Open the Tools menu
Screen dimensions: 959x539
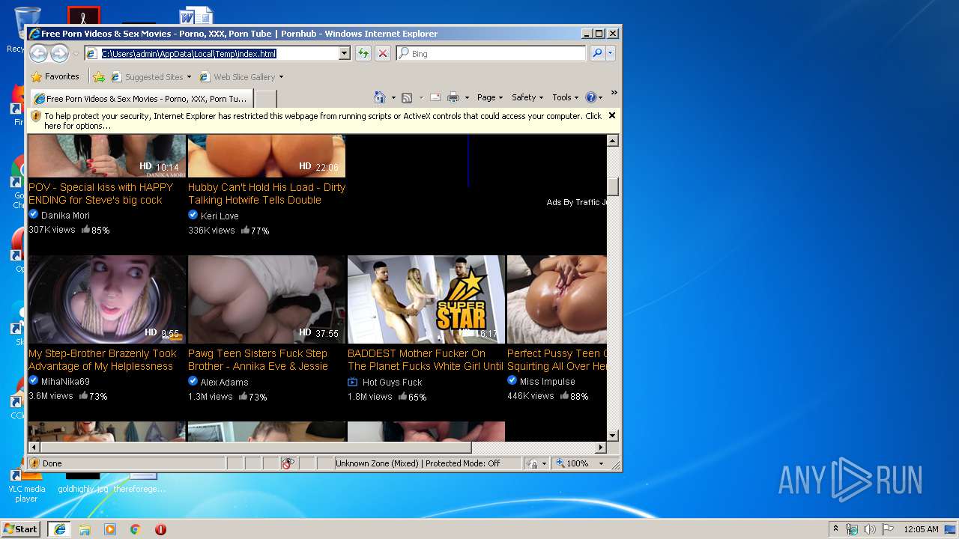click(565, 97)
